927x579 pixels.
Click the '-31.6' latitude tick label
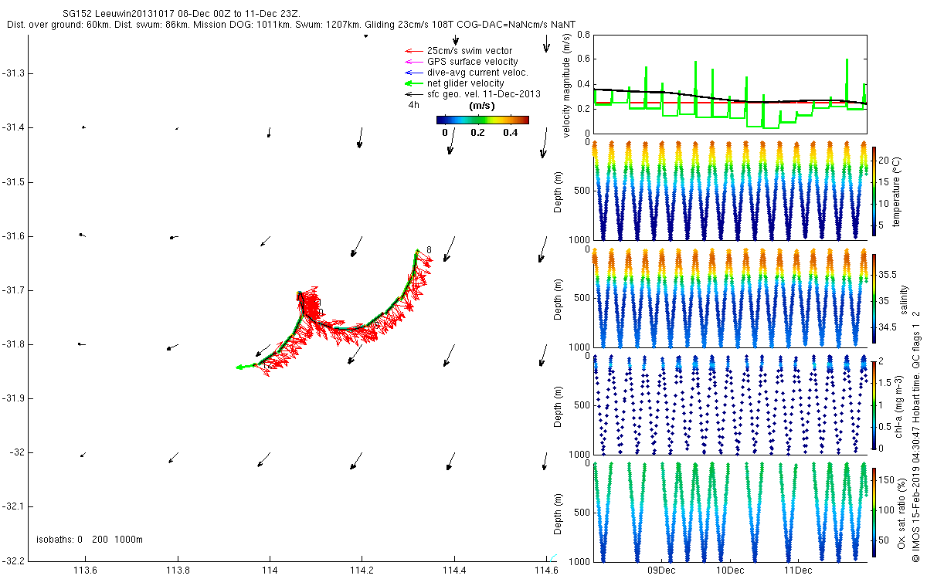tap(13, 235)
